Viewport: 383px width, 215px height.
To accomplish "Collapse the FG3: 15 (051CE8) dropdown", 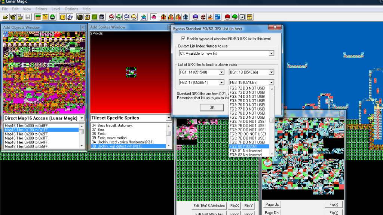I will (271, 82).
